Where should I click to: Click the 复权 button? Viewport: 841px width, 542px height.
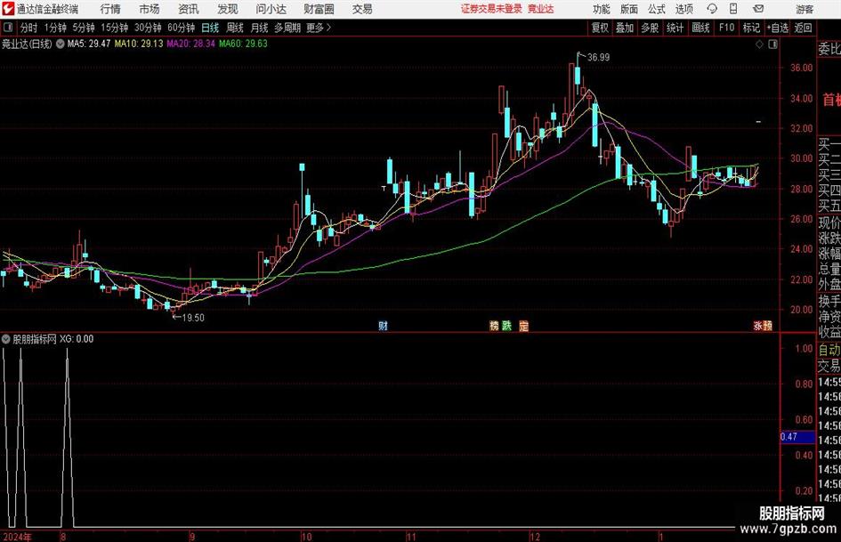coord(600,28)
